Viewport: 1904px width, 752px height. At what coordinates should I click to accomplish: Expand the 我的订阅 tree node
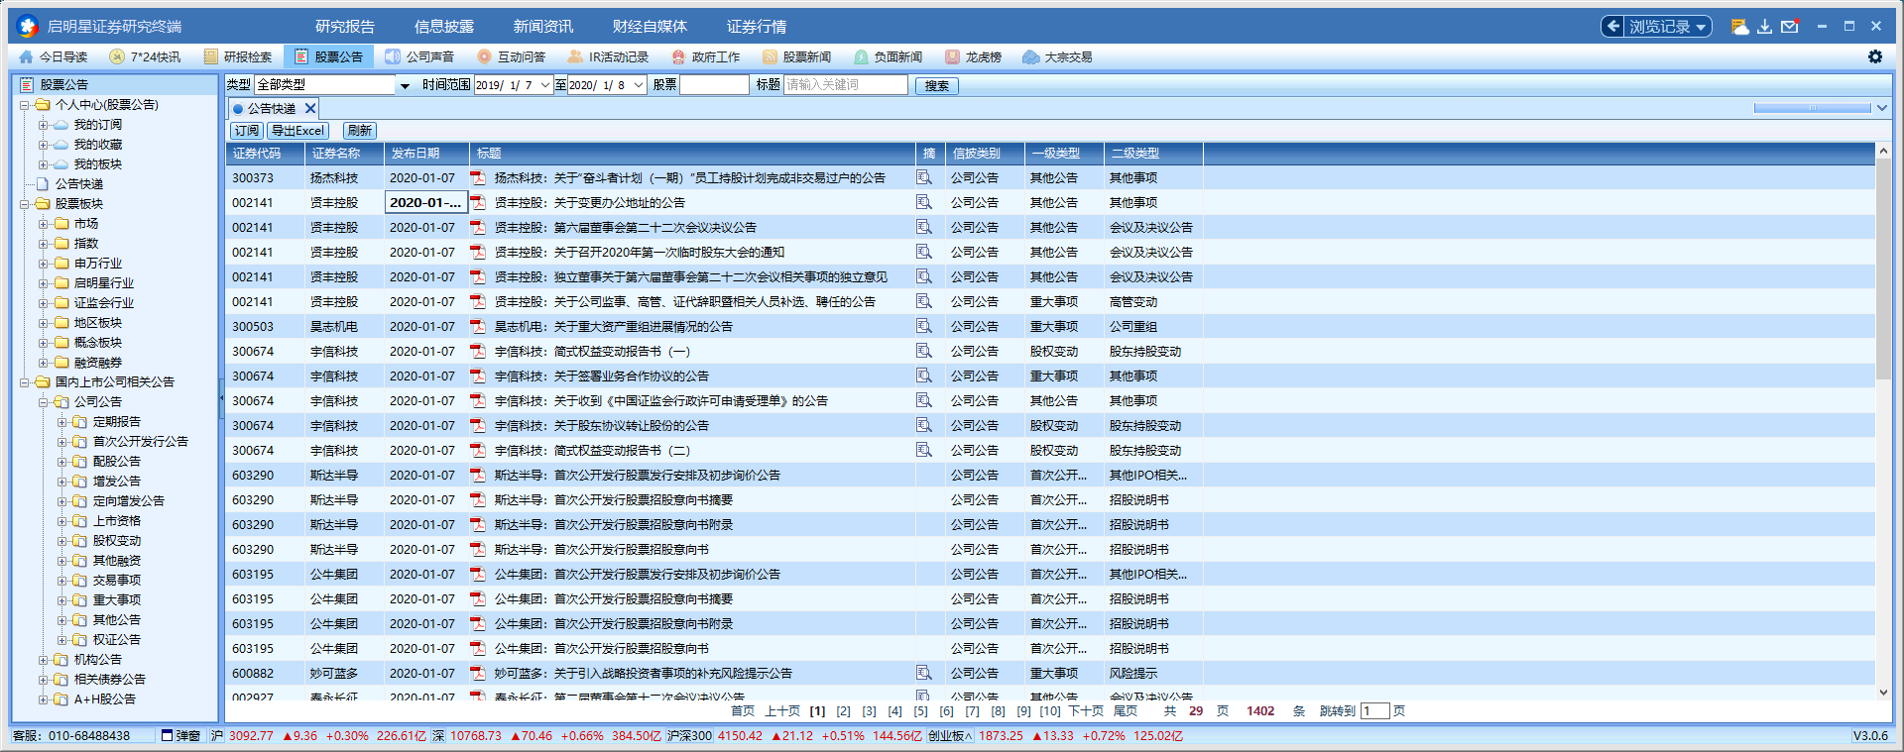[x=43, y=125]
